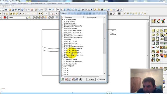
Task: Select row 'Д. РАДИУС ОКРУЖНОСТИ'
Action: click(x=73, y=26)
